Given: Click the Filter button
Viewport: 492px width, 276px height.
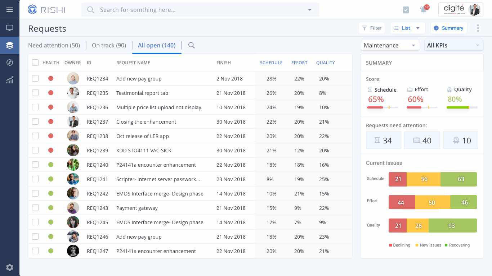Looking at the screenshot, I should click(372, 28).
